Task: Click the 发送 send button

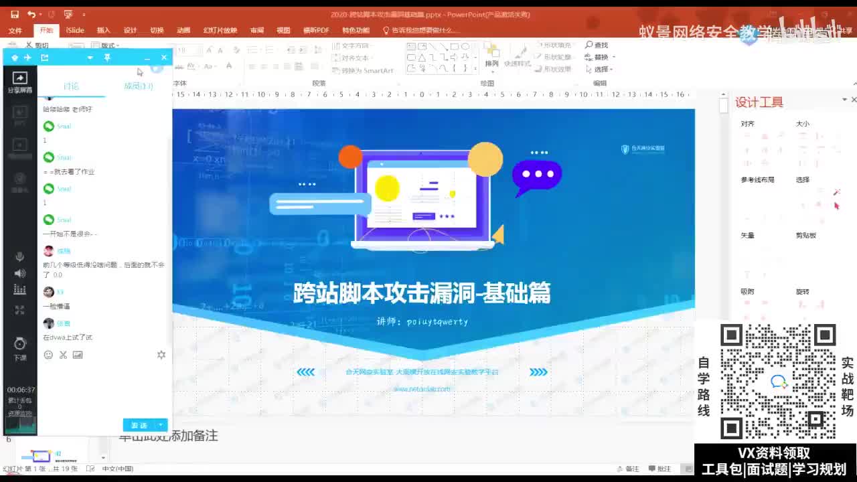Action: pos(139,425)
